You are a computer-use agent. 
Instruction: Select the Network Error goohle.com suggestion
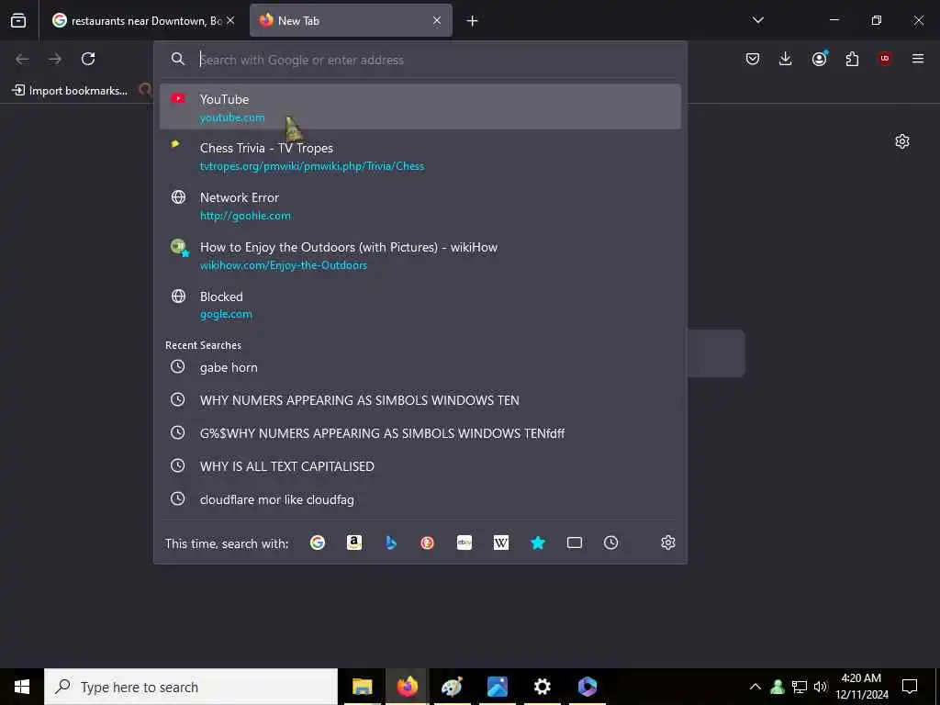coord(420,206)
